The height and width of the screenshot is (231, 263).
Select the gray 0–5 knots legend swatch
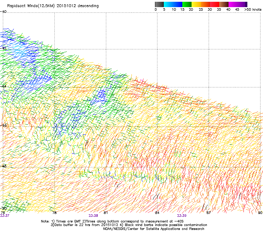click(159, 4)
